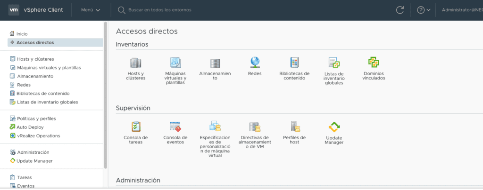
Task: Open the Almacenamiento shortcut icon
Action: tap(215, 63)
